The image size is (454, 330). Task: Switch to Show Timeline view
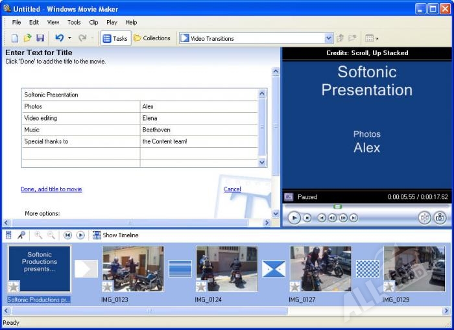115,235
